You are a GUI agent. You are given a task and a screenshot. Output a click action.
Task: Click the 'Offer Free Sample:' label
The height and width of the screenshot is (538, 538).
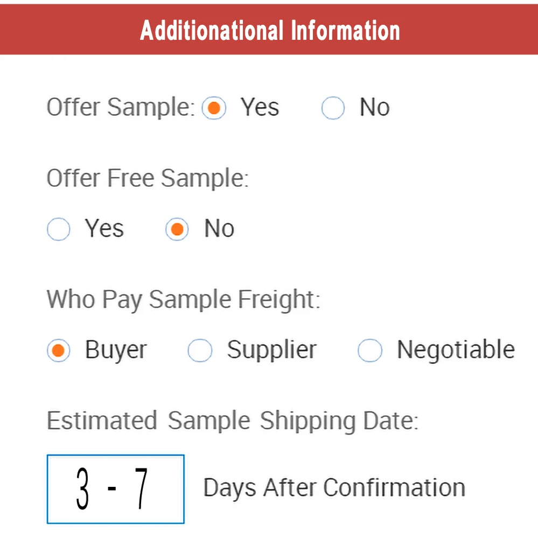148,178
